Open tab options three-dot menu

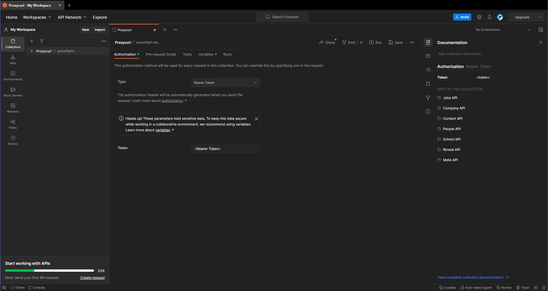[175, 30]
